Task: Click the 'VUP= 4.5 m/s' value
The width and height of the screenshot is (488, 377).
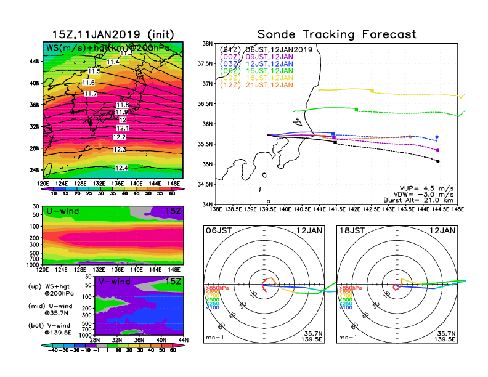Action: coord(426,188)
